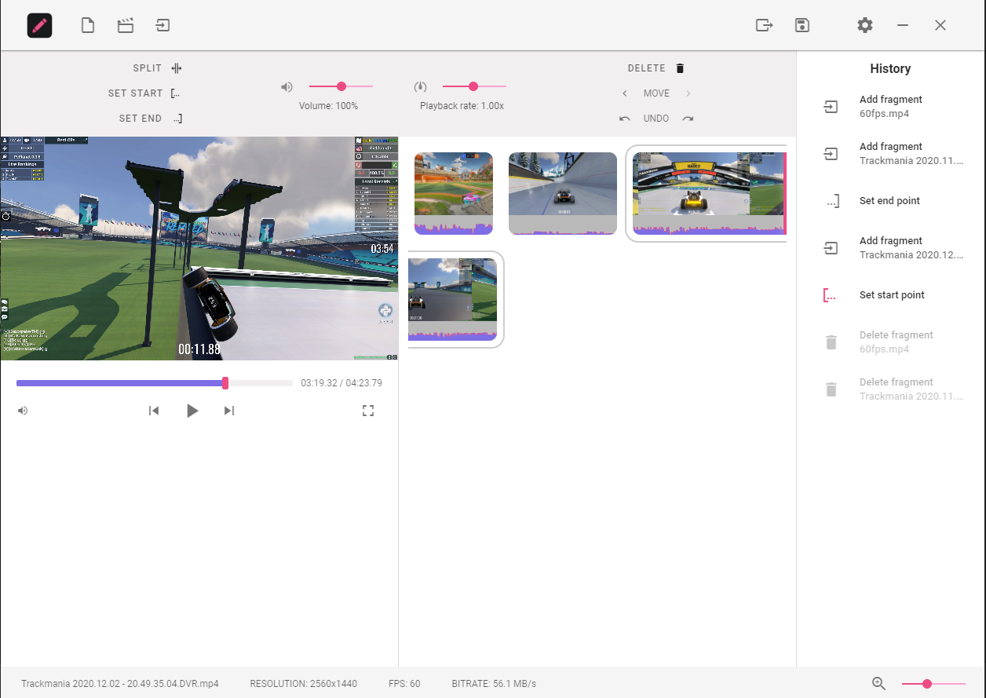Screen dimensions: 986x698
Task: Play the video
Action: click(192, 411)
